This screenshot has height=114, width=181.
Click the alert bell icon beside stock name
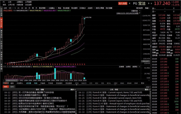(x=151, y=3)
